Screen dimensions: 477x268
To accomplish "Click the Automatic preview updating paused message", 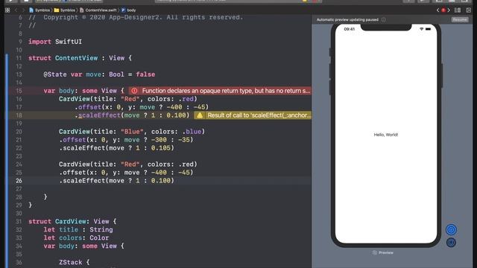I will pyautogui.click(x=347, y=19).
